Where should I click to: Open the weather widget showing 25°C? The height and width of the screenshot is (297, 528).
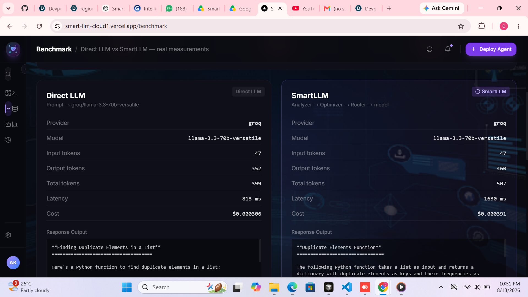29,287
